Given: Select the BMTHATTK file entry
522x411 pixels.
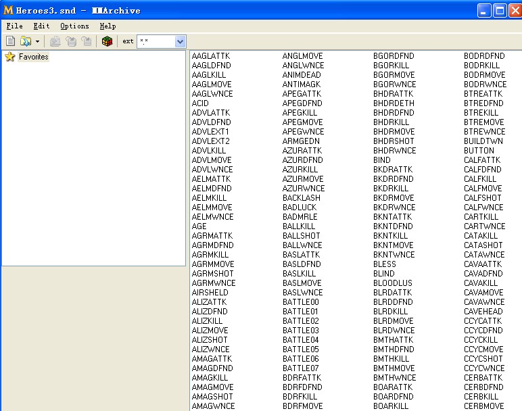Looking at the screenshot, I should [393, 340].
